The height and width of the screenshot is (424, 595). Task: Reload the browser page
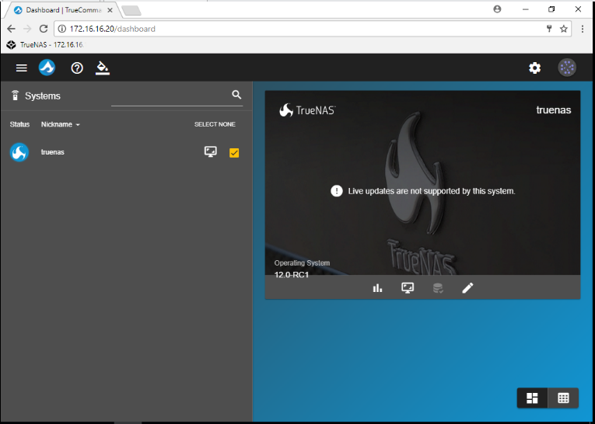(x=44, y=29)
